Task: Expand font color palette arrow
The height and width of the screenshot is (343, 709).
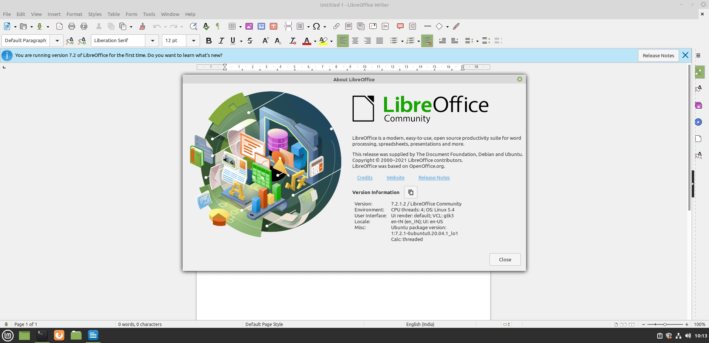Action: [315, 41]
